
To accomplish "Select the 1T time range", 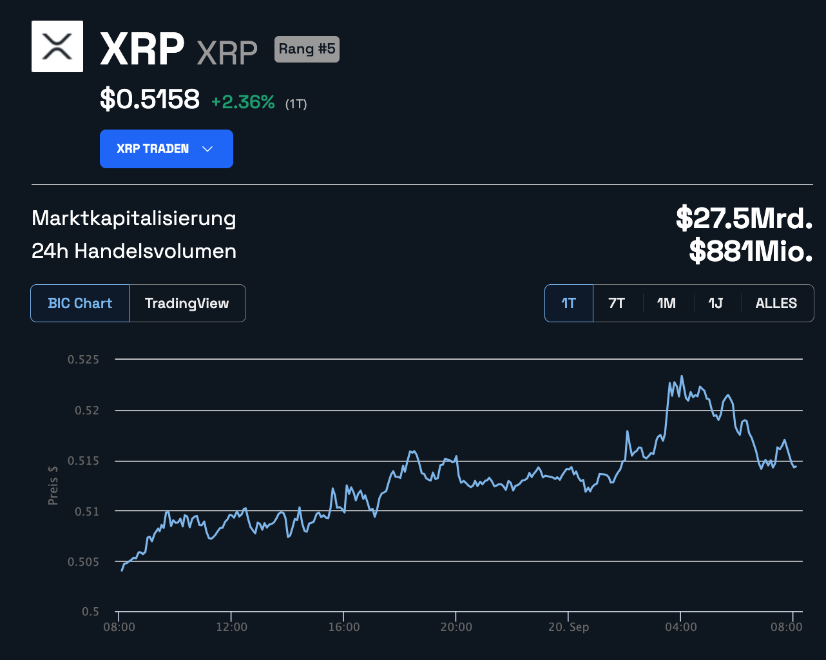I will [x=569, y=303].
